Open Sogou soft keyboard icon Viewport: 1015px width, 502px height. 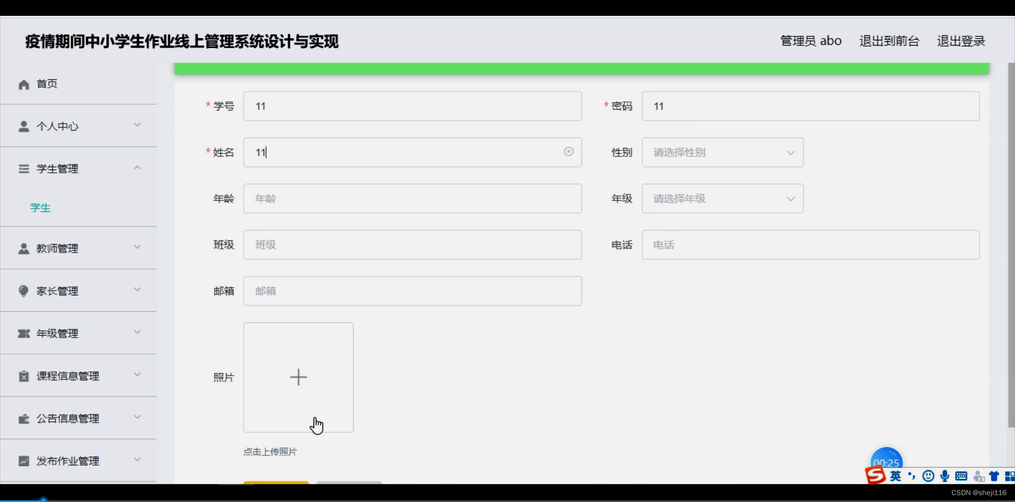click(962, 476)
